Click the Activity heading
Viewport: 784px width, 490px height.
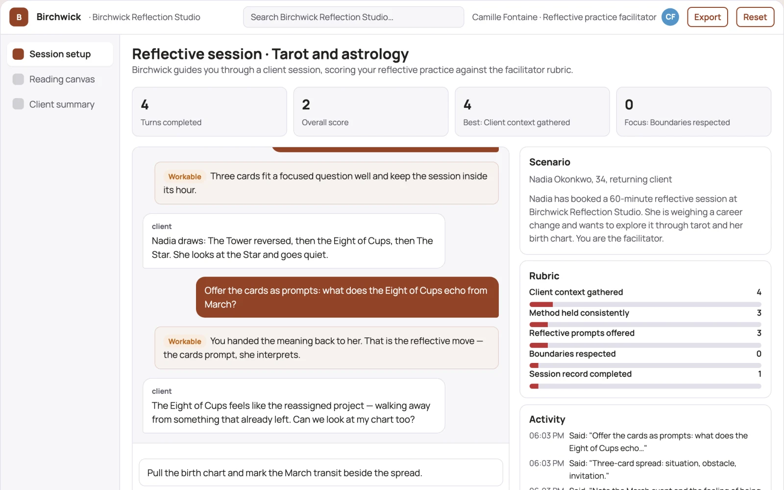coord(547,419)
